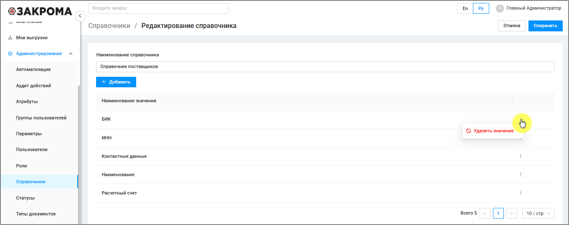
Task: Open Пользователи in the sidebar
Action: click(x=32, y=149)
